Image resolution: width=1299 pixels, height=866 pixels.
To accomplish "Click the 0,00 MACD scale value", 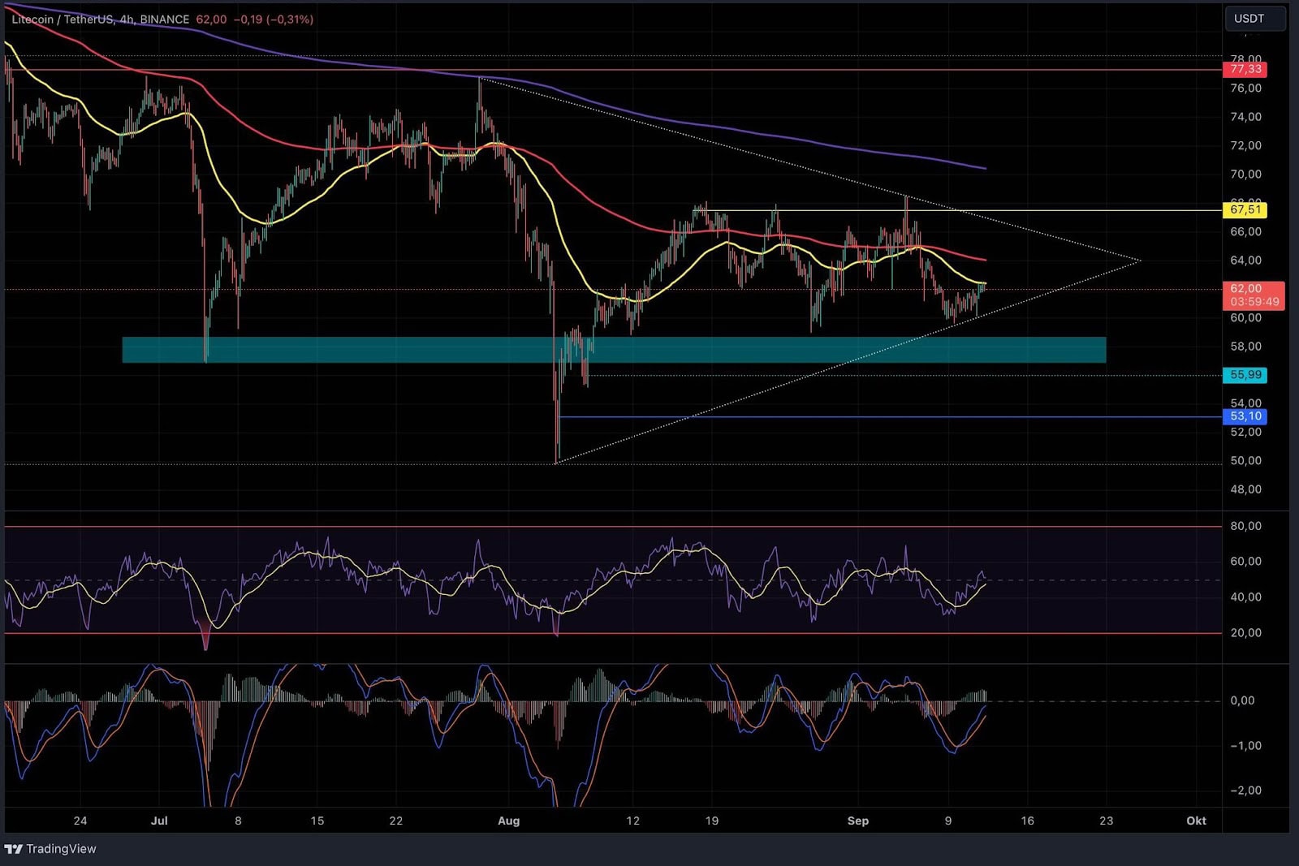I will point(1242,700).
